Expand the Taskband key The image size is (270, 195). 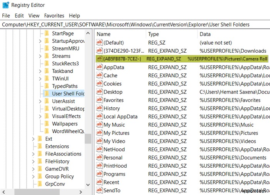coord(40,71)
